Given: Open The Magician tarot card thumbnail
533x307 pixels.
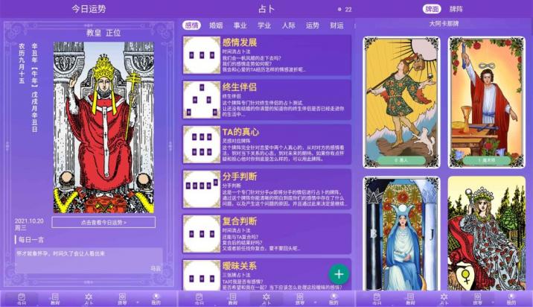Looking at the screenshot, I should point(486,102).
